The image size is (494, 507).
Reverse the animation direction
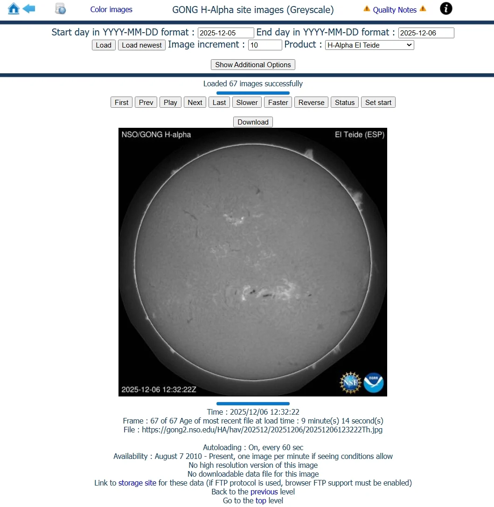coord(311,103)
